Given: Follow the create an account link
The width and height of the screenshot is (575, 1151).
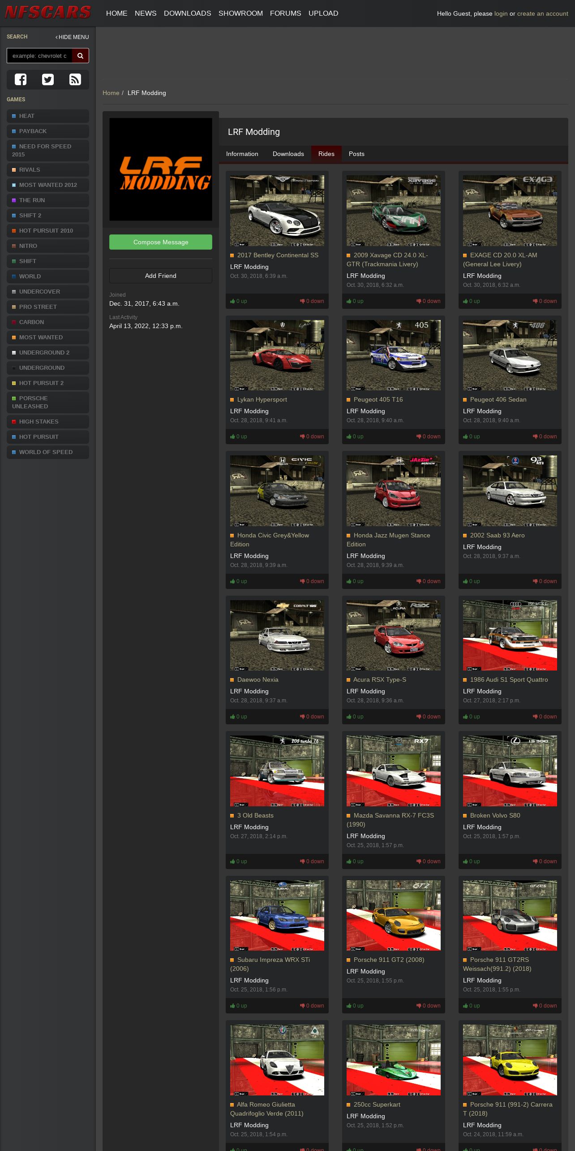Looking at the screenshot, I should pos(543,13).
